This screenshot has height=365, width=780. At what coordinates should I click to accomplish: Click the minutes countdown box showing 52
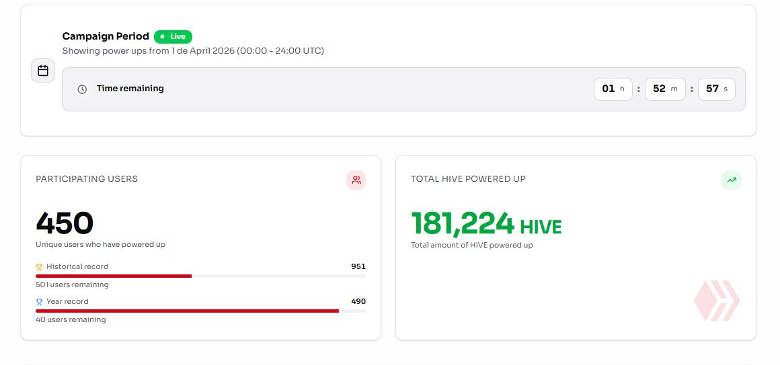click(665, 89)
